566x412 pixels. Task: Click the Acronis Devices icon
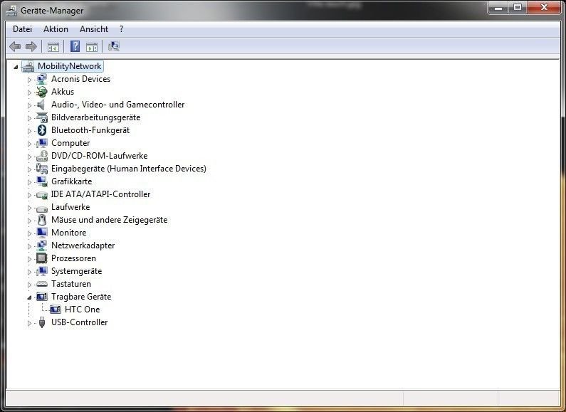point(42,79)
